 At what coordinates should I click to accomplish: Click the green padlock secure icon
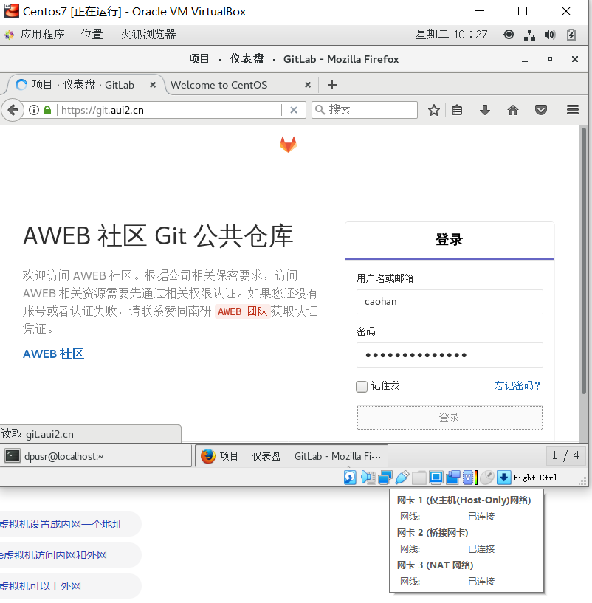pos(47,111)
